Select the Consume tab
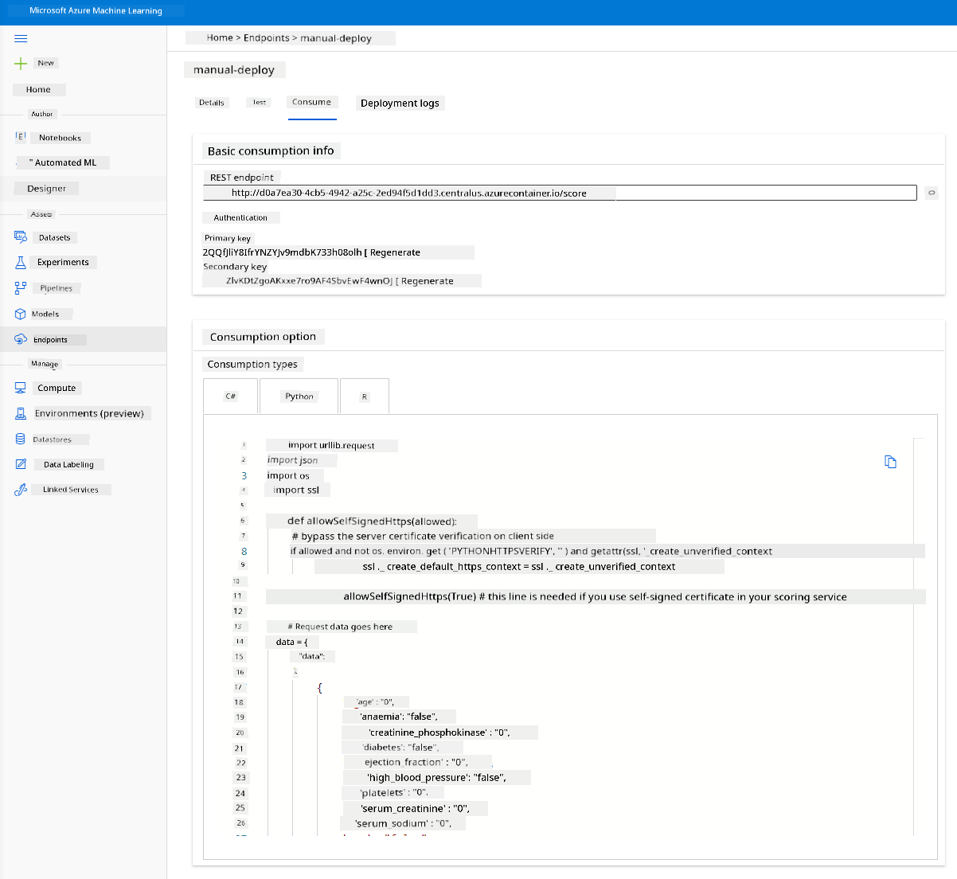 (x=312, y=102)
